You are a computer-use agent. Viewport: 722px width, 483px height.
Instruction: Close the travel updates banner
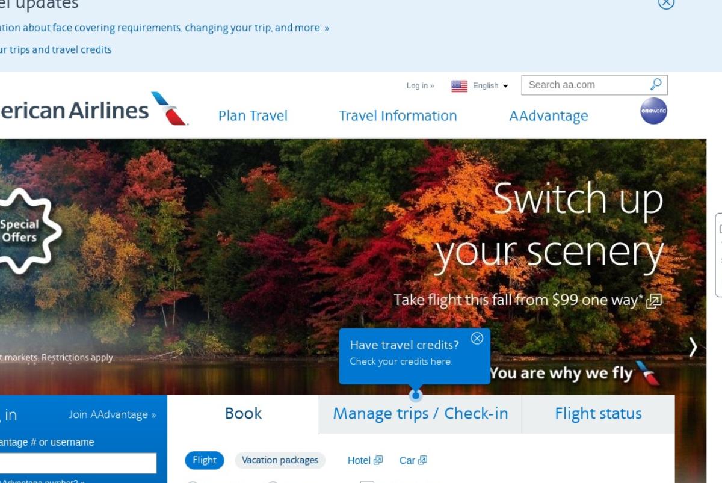point(666,2)
